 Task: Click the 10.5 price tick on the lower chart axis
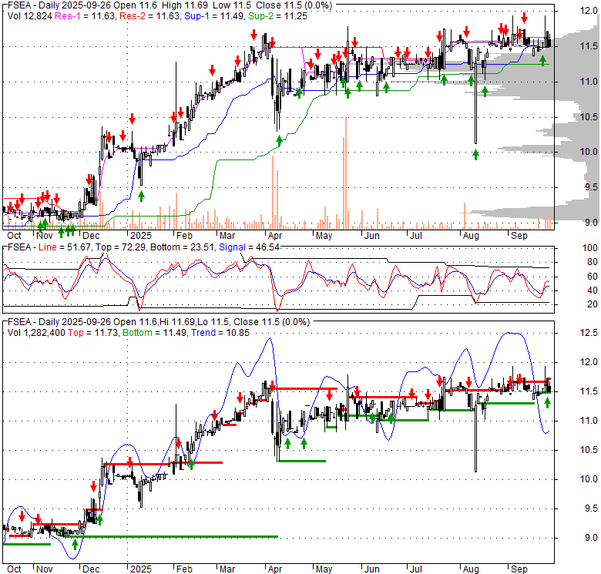click(589, 450)
